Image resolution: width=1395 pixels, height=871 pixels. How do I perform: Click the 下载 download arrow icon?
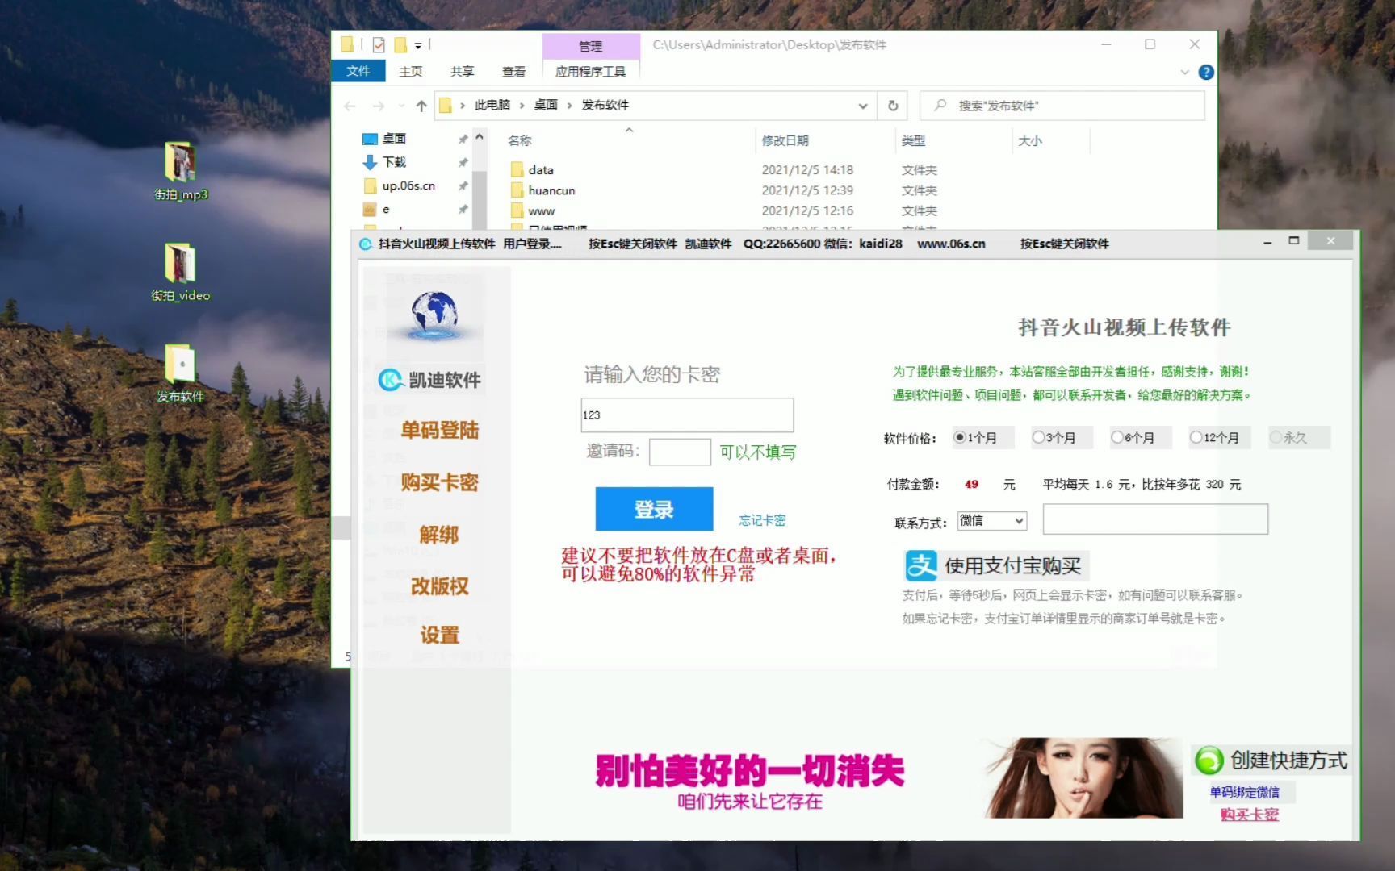tap(370, 162)
